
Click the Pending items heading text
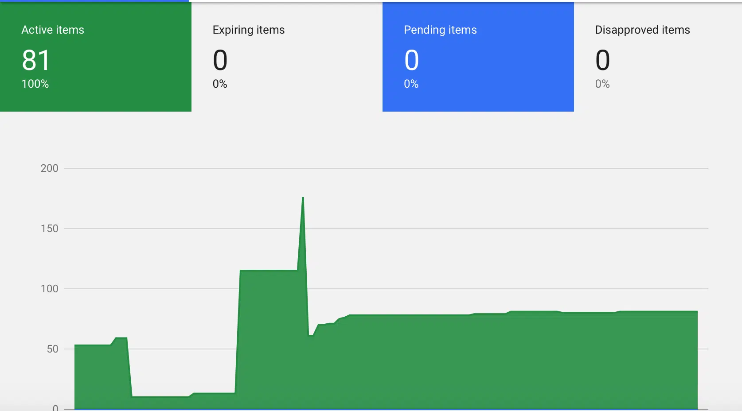tap(440, 30)
